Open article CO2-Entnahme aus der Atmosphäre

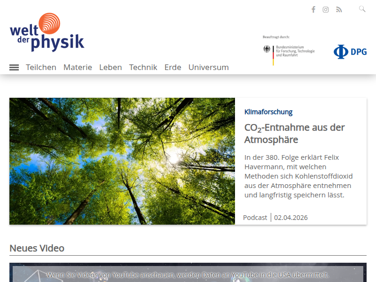(294, 133)
